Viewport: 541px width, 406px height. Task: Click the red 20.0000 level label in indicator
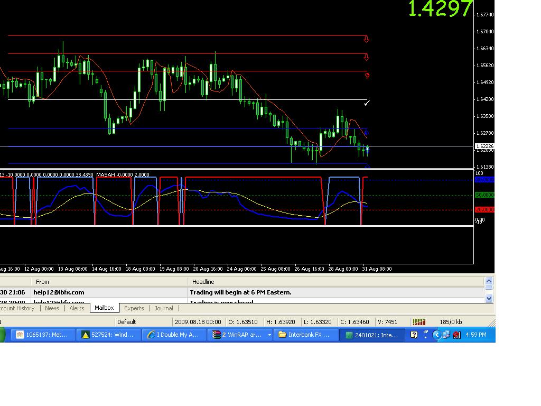tap(484, 209)
